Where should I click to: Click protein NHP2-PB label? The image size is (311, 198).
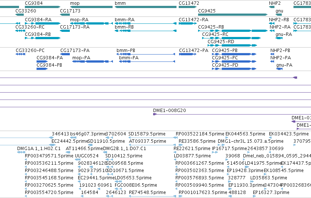[280, 51]
